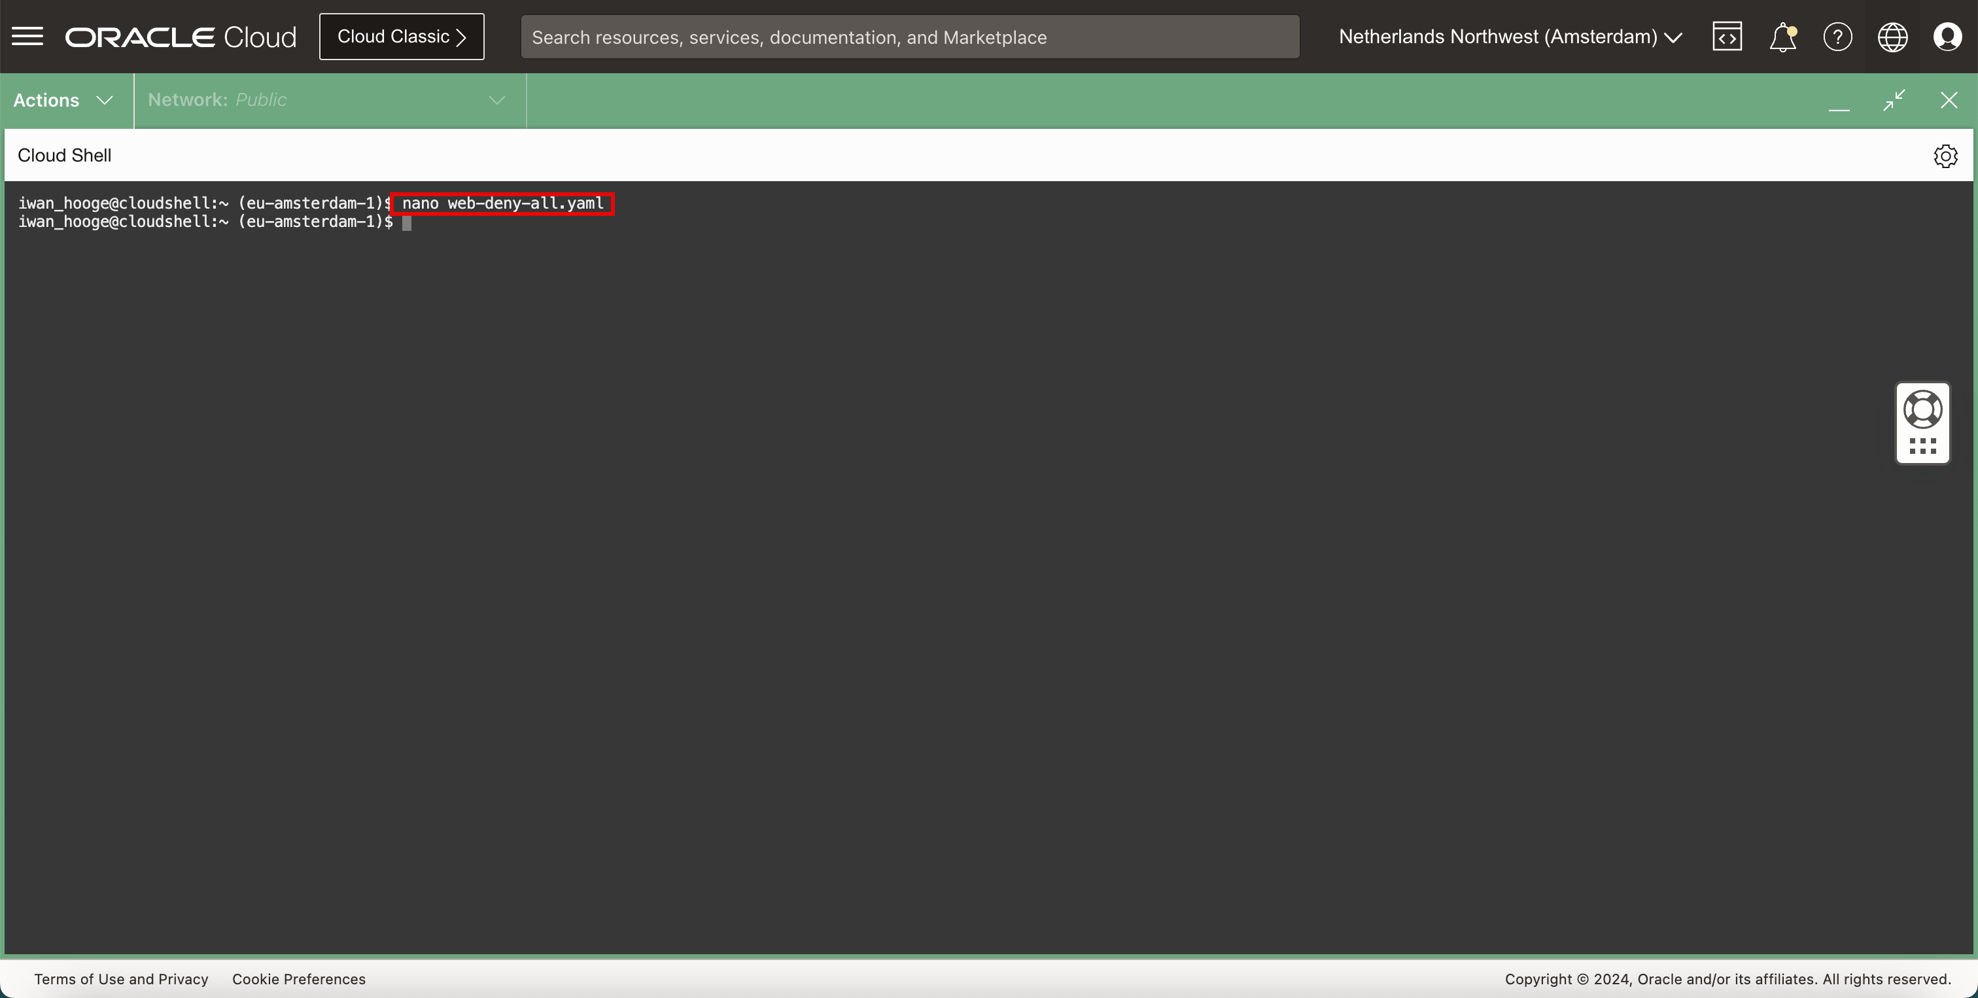
Task: Open the notifications bell
Action: click(1782, 37)
